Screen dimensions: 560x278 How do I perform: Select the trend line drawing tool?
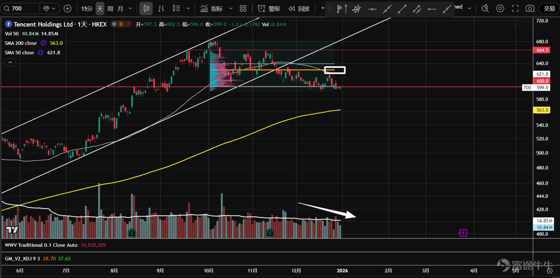coord(402,9)
